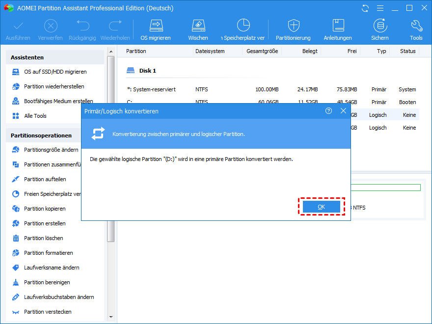Screen dimensions: 432x324
Task: Click the Status column header
Action: (x=408, y=51)
